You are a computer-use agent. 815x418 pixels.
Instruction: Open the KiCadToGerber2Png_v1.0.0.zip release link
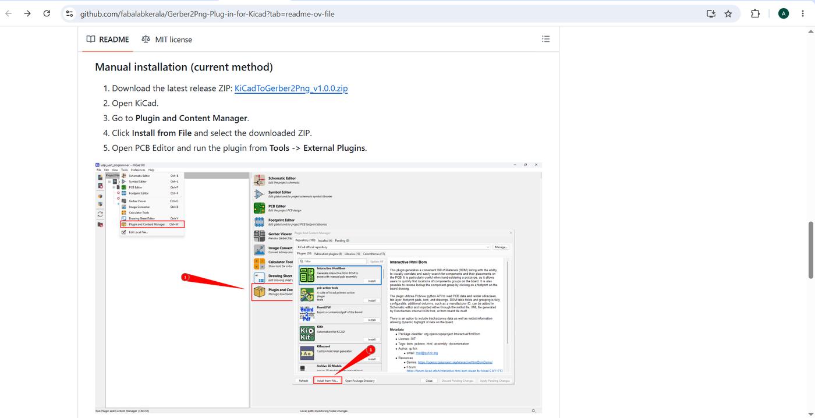[x=291, y=88]
